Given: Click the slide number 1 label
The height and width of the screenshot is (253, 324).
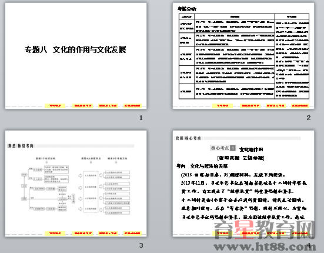Looking at the screenshot, I should point(141,118).
